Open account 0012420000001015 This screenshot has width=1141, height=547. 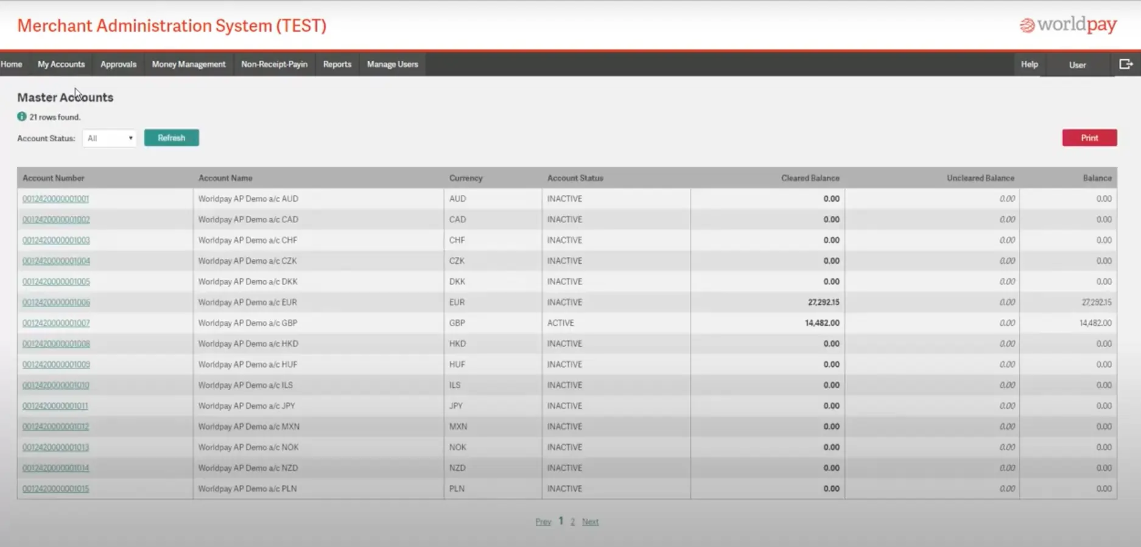55,489
